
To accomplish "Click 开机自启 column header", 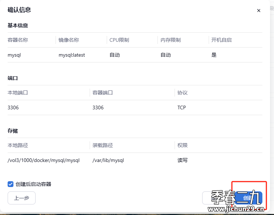I will (221, 40).
